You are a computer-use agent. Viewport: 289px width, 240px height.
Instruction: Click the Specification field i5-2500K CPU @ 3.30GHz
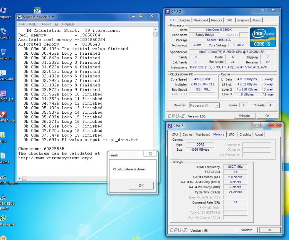click(x=232, y=52)
